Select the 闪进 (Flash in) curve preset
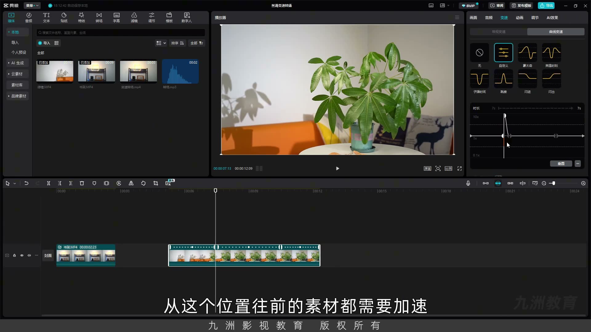 tap(528, 81)
